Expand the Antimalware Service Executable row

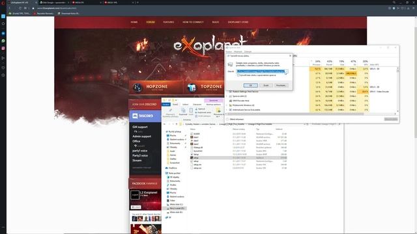(227, 110)
